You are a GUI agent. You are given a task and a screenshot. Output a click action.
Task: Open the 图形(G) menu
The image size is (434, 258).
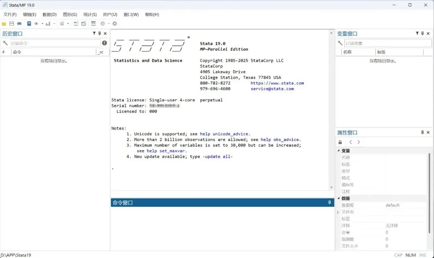[x=70, y=14]
